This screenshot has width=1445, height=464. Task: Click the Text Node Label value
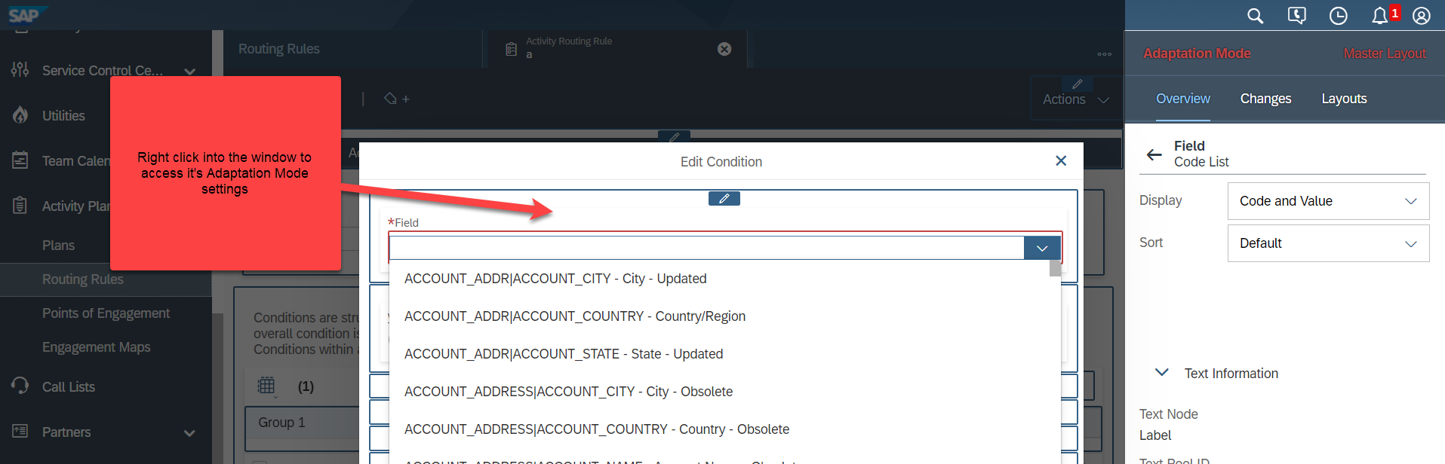point(1155,435)
